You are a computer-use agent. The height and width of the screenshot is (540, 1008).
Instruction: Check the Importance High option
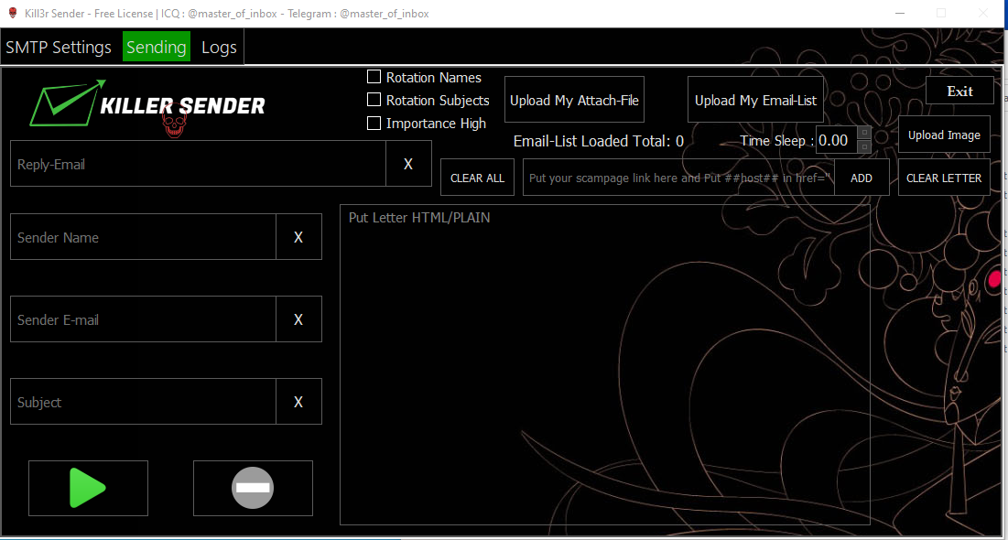pos(374,123)
